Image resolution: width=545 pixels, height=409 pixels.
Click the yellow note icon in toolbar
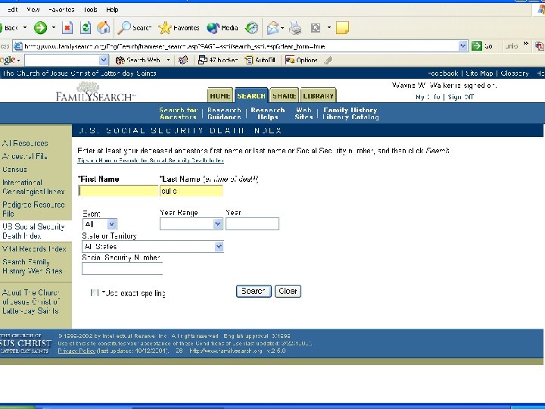tap(342, 28)
